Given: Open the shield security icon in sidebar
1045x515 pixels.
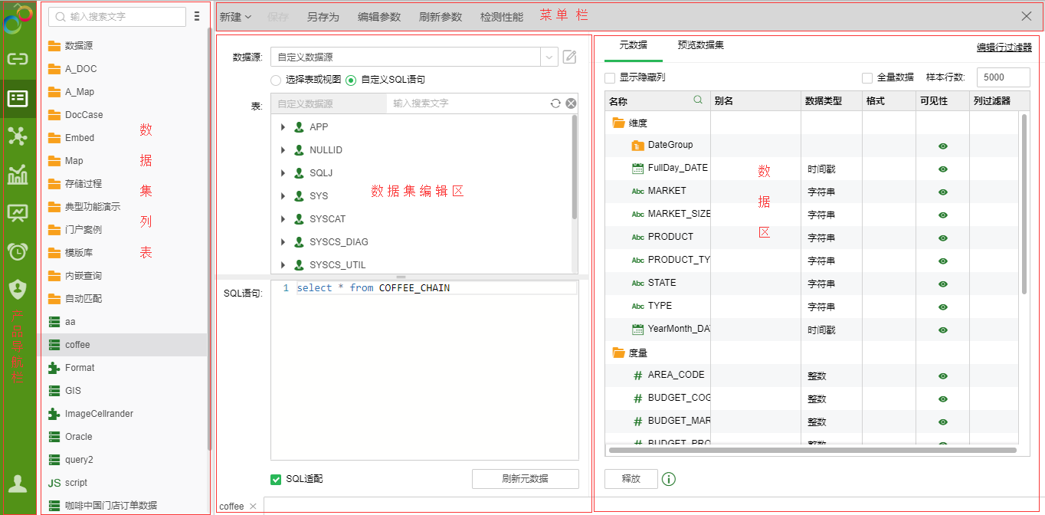Looking at the screenshot, I should 17,289.
